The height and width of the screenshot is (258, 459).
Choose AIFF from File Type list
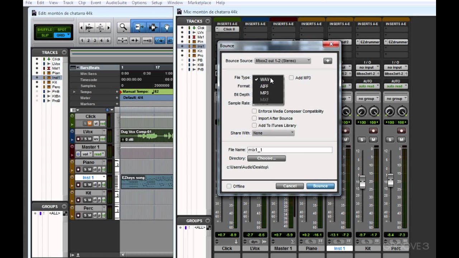[264, 86]
